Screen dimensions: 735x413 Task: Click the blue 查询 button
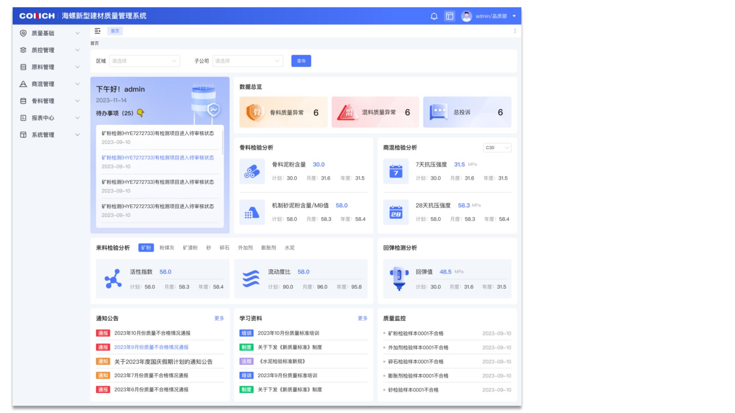pyautogui.click(x=301, y=61)
